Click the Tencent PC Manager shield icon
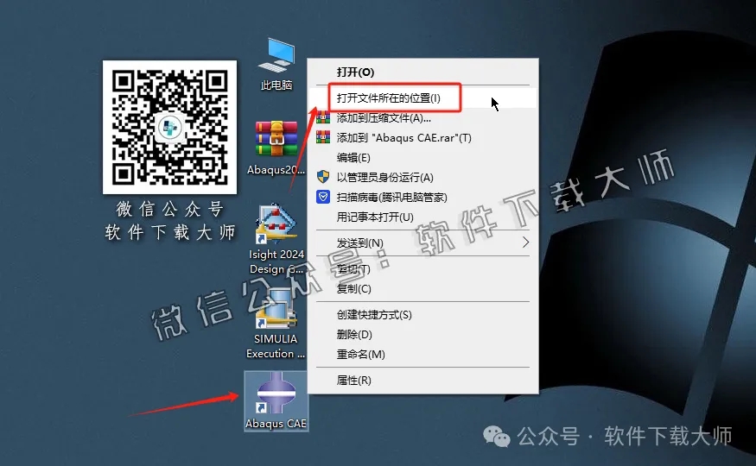 point(323,197)
